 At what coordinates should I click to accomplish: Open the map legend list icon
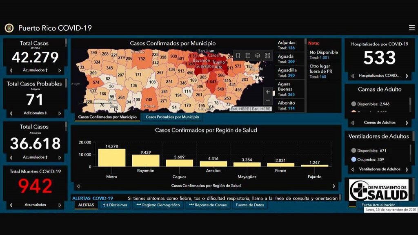click(x=248, y=56)
